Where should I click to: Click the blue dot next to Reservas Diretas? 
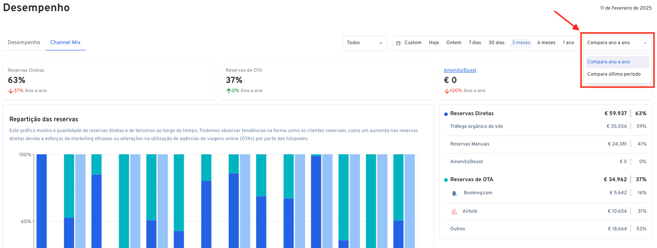pos(446,114)
